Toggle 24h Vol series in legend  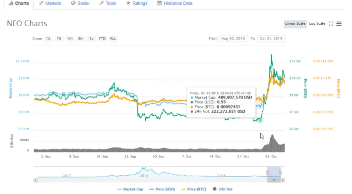223,189
